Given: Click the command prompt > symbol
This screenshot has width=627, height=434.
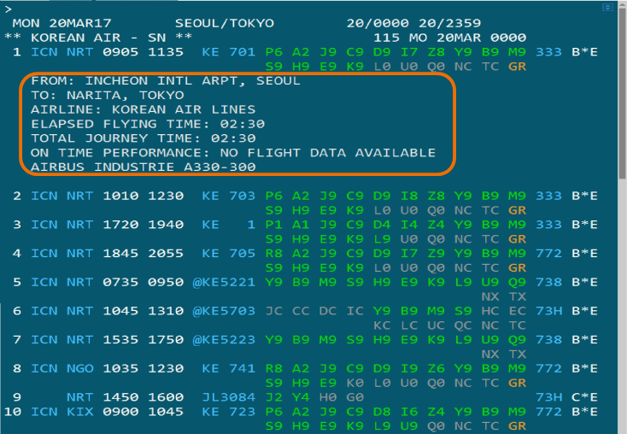Looking at the screenshot, I should 9,9.
